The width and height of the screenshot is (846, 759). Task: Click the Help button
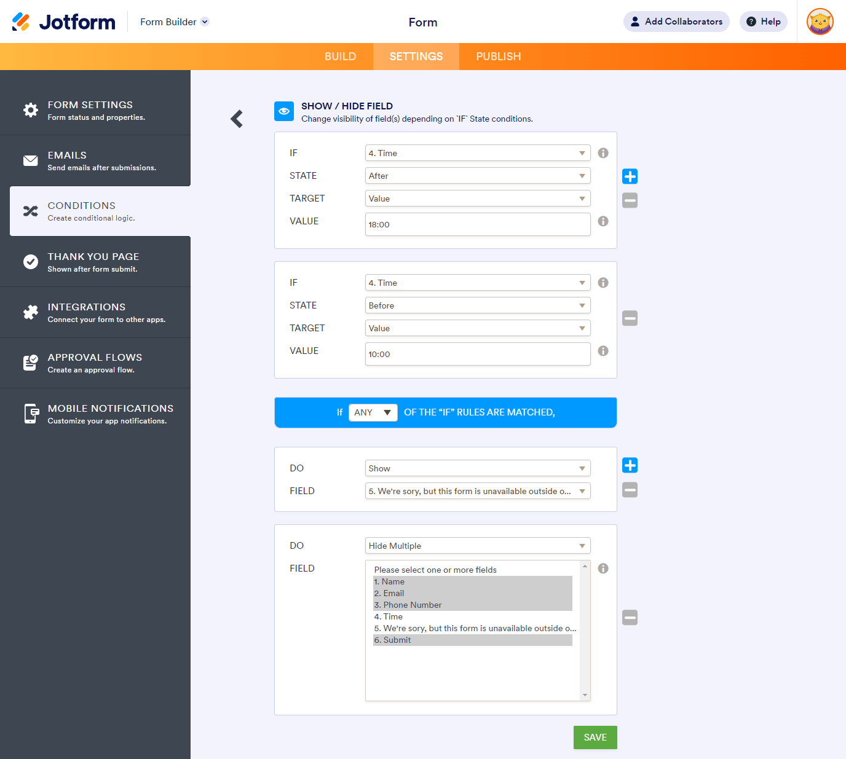click(764, 22)
